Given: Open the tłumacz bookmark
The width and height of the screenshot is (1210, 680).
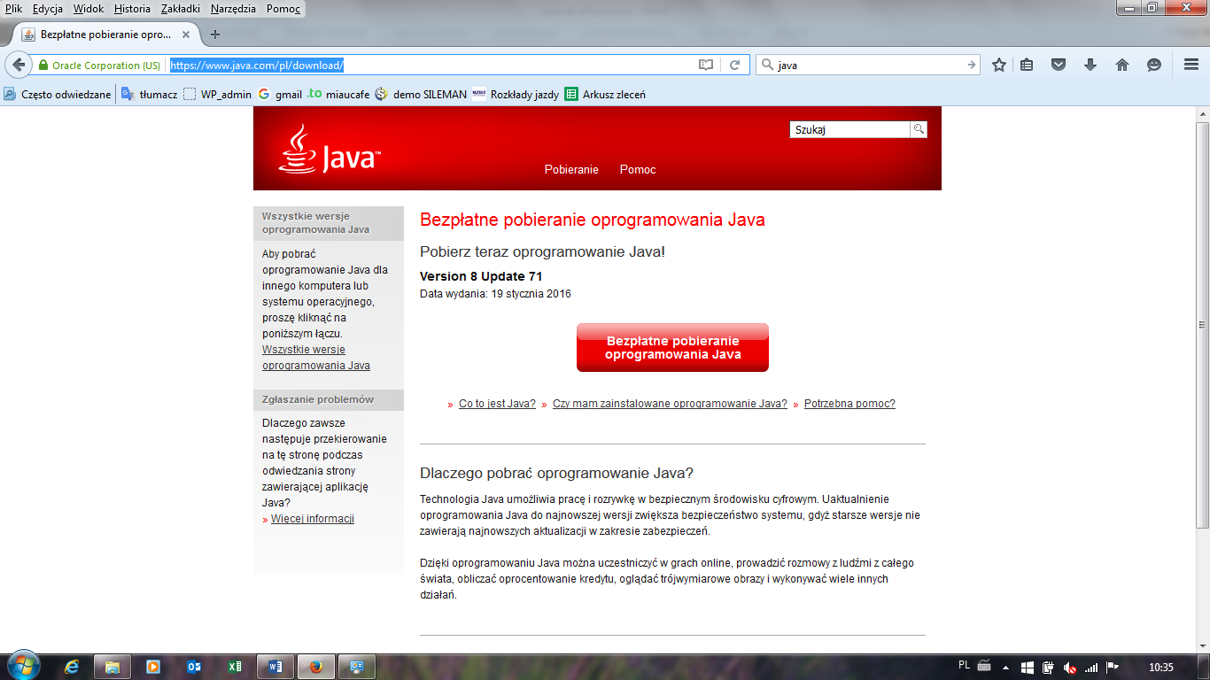Looking at the screenshot, I should (150, 94).
